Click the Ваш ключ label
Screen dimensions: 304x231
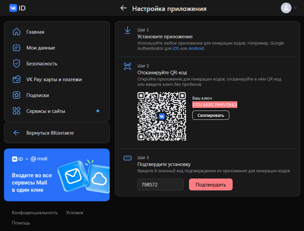click(x=202, y=98)
